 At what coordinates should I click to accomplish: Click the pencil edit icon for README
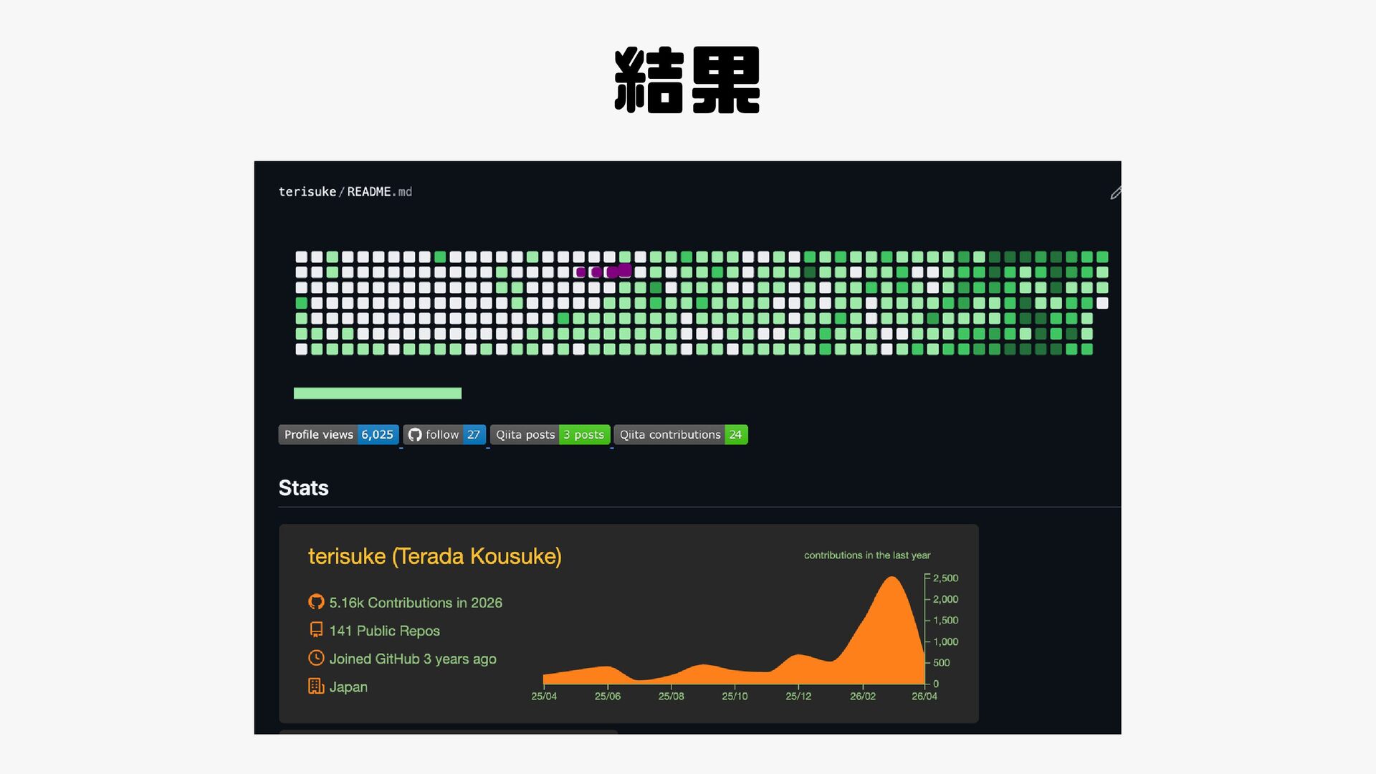(x=1115, y=193)
